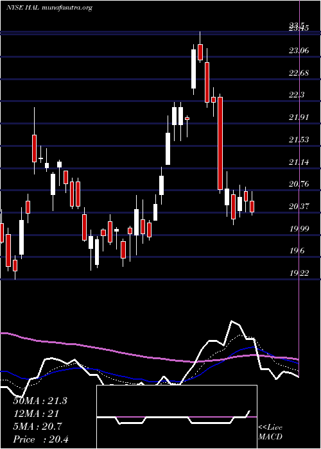Select the 12MA : 21 readout
Screen dimensions: 321x449
36,414
